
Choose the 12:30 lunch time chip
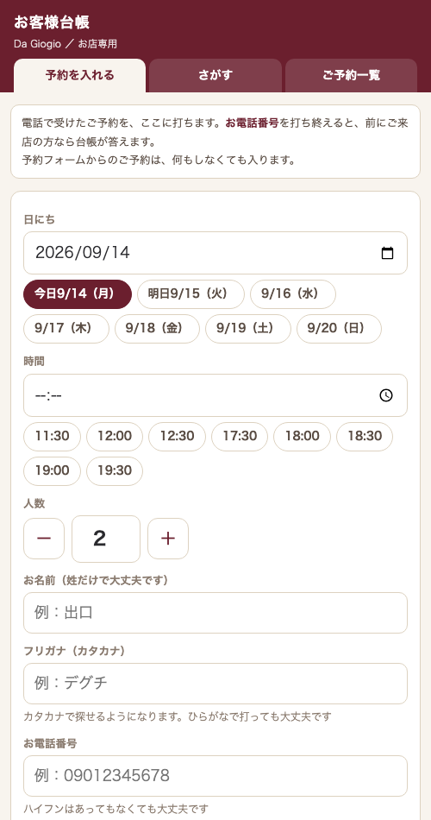pos(177,436)
